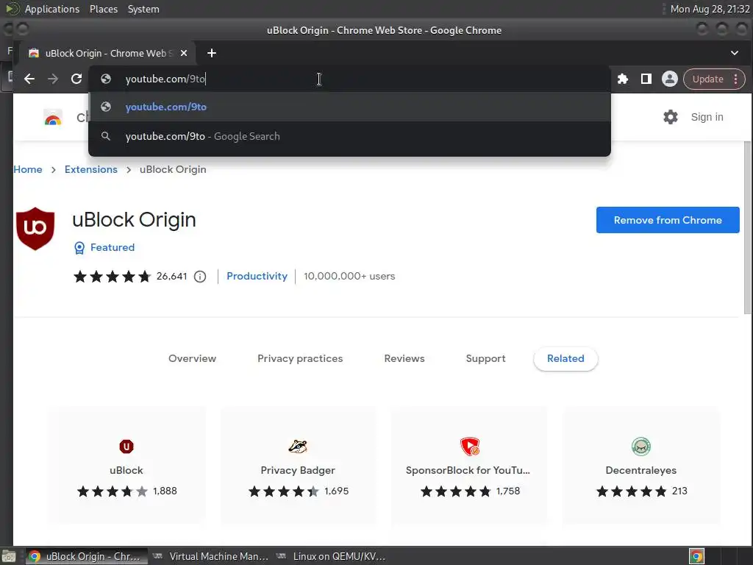Viewport: 753px width, 565px height.
Task: Click the forward navigation arrow
Action: click(53, 79)
